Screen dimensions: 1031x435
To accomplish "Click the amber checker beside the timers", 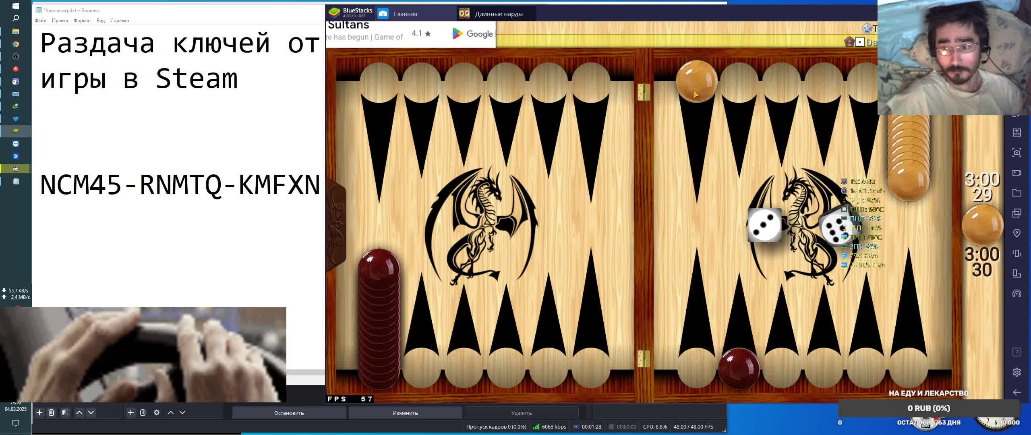I will (x=982, y=225).
